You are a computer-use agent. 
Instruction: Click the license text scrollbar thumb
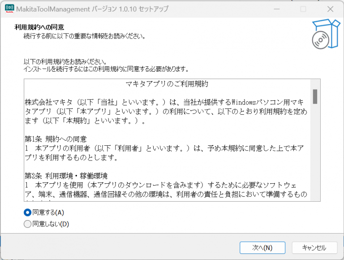(x=315, y=96)
